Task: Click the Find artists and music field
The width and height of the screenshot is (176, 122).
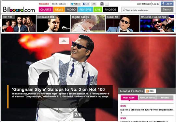Action: click(141, 10)
